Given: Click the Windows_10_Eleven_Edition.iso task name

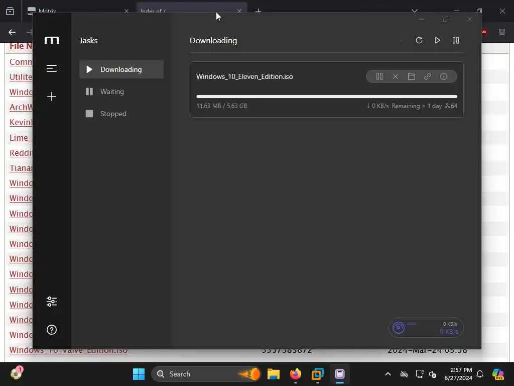Looking at the screenshot, I should pyautogui.click(x=244, y=76).
